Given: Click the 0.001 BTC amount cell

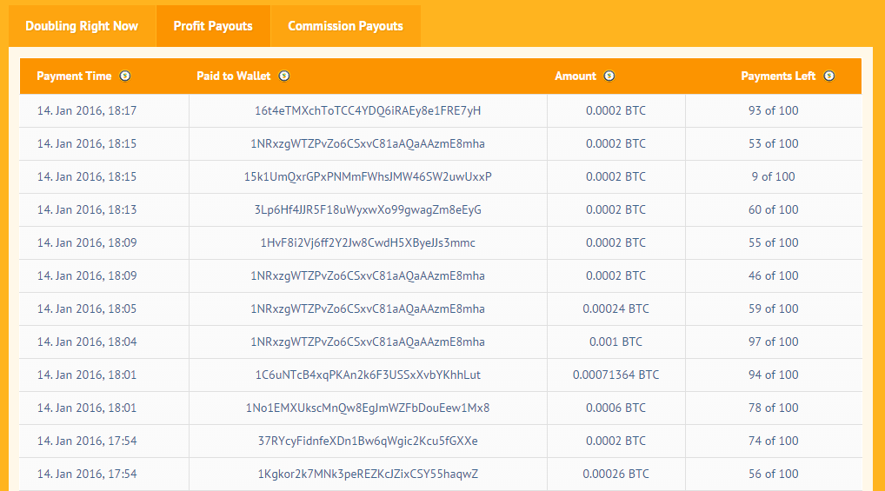Looking at the screenshot, I should coord(616,342).
